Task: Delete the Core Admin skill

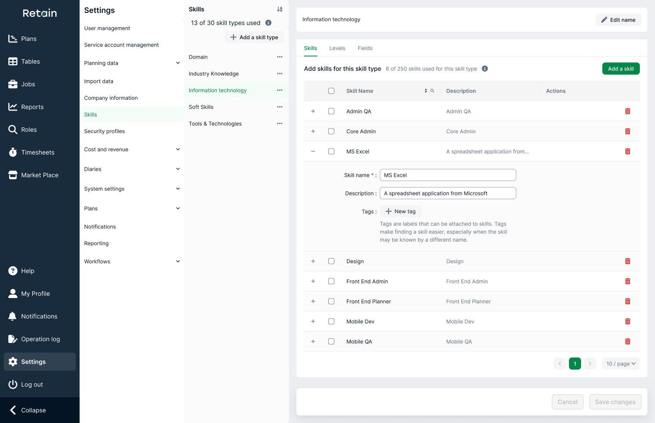Action: 628,131
